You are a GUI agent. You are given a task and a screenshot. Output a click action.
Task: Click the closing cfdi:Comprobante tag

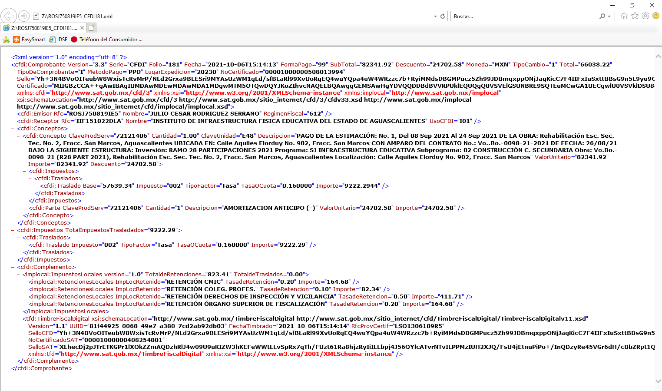point(42,368)
